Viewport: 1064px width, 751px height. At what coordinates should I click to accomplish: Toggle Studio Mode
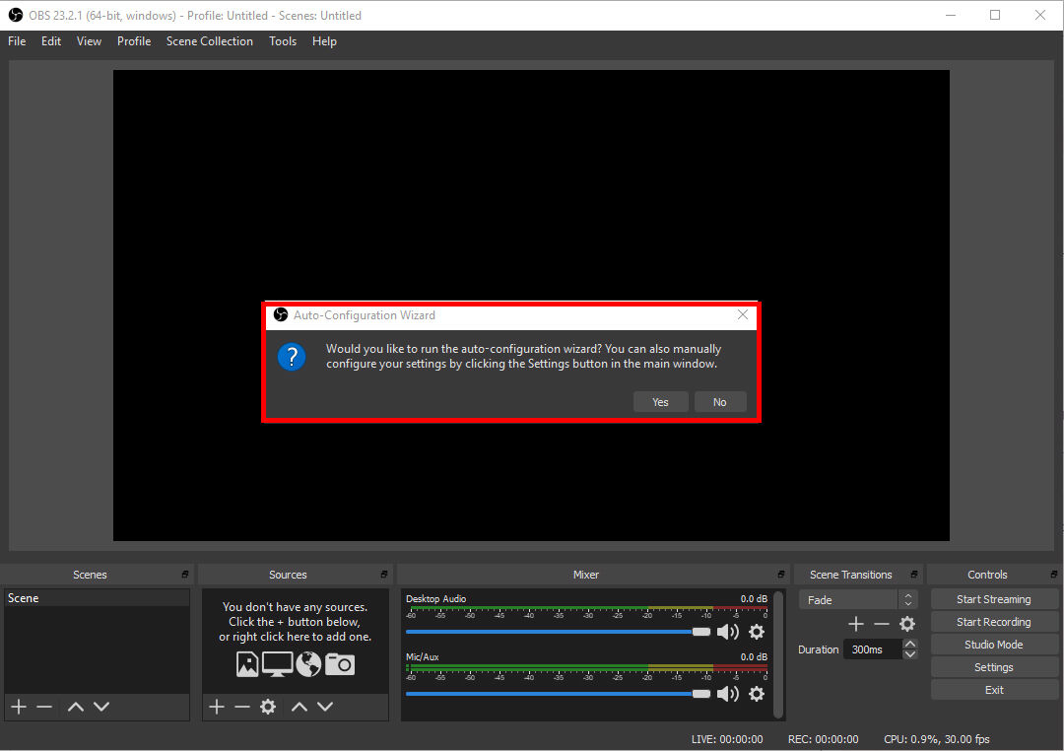pyautogui.click(x=993, y=645)
